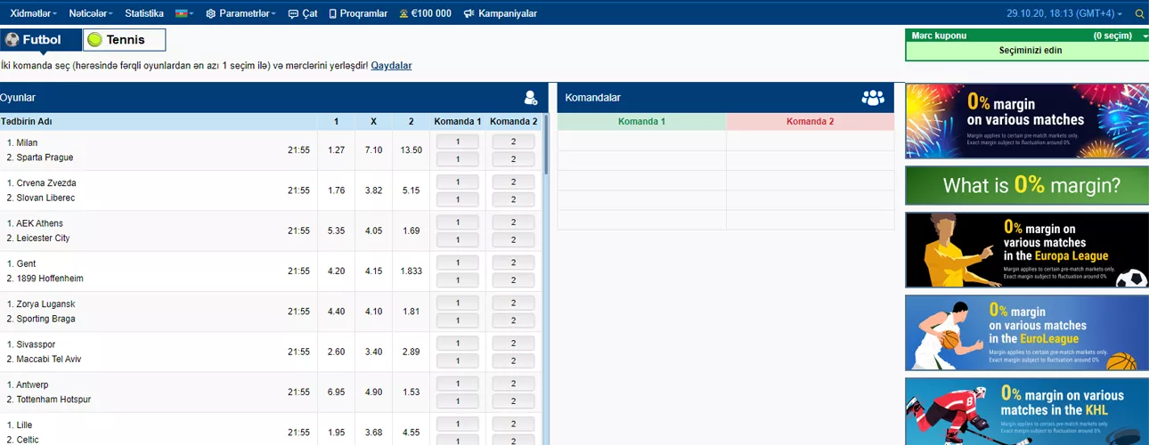Open Çat with the speech bubble icon
This screenshot has height=445, width=1149.
click(x=302, y=14)
